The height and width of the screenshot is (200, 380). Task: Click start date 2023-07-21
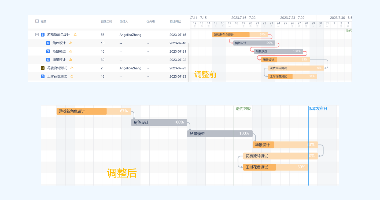coord(178,51)
